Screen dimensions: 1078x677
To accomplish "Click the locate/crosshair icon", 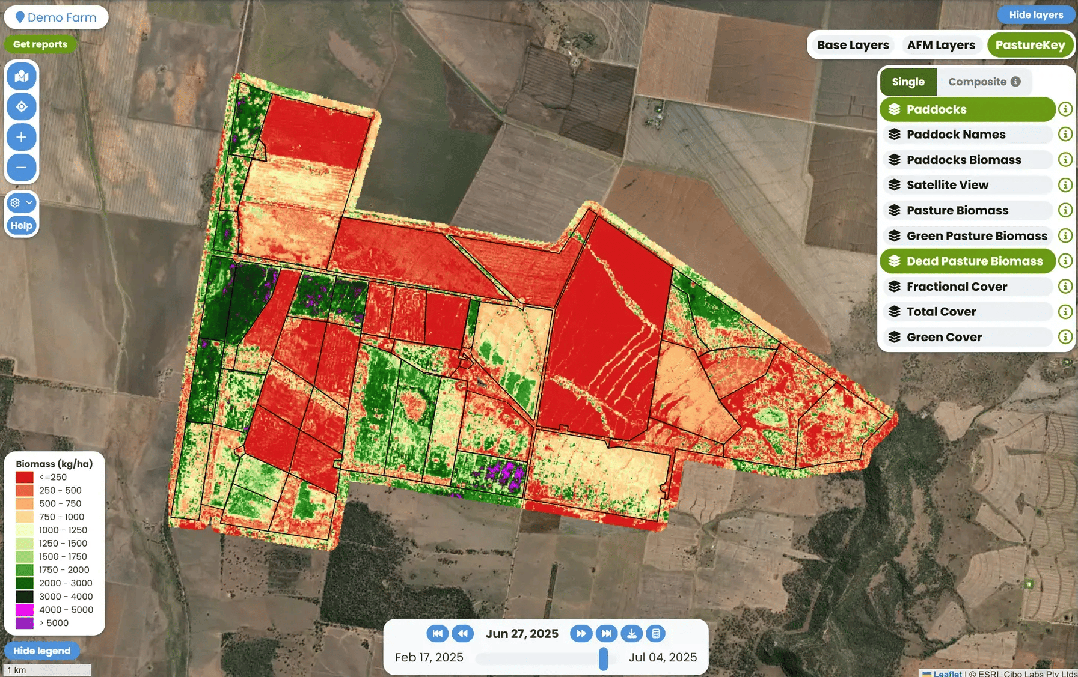I will coord(22,107).
